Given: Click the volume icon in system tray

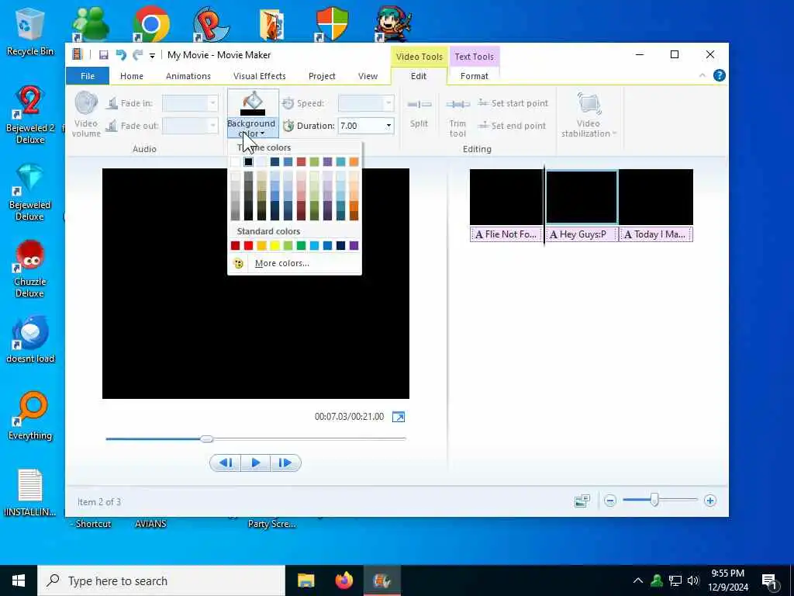Looking at the screenshot, I should tap(693, 580).
